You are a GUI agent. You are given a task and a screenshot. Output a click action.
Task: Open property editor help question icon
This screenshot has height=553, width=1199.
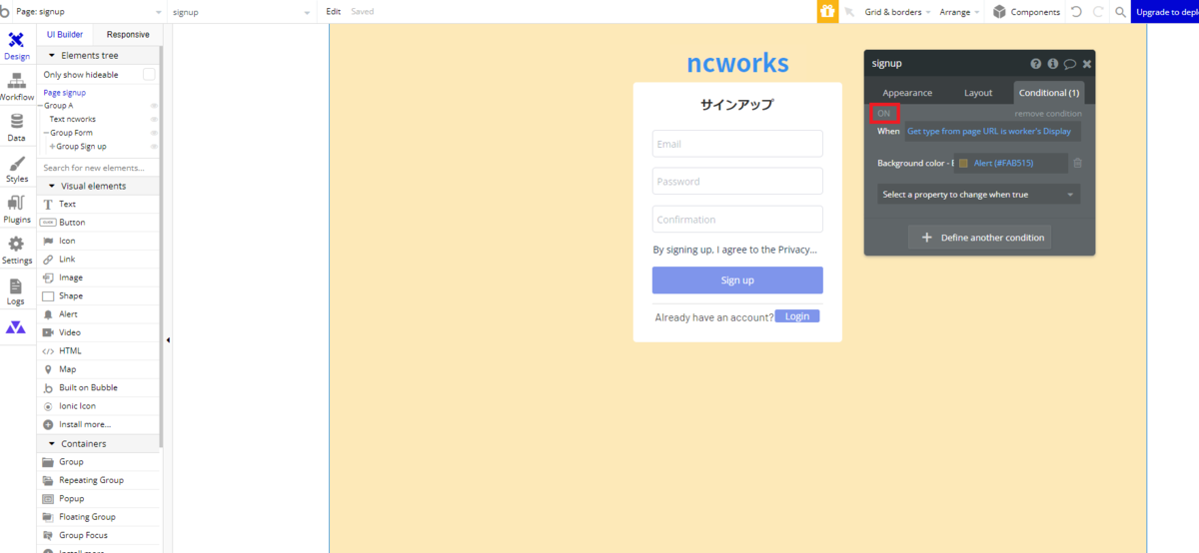(1036, 64)
